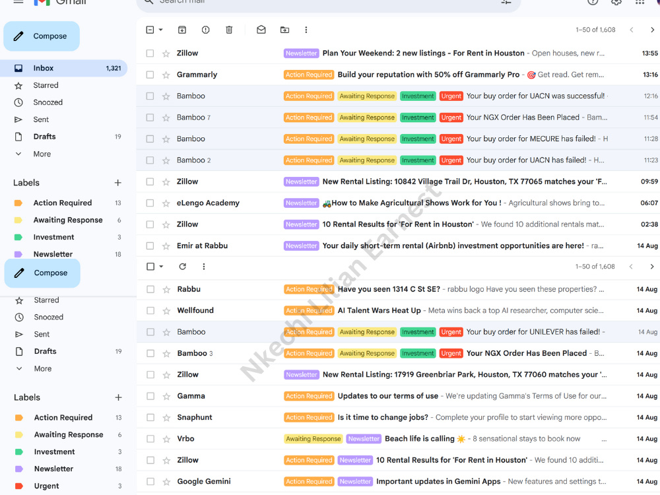Open the Inbox folder

pos(63,68)
